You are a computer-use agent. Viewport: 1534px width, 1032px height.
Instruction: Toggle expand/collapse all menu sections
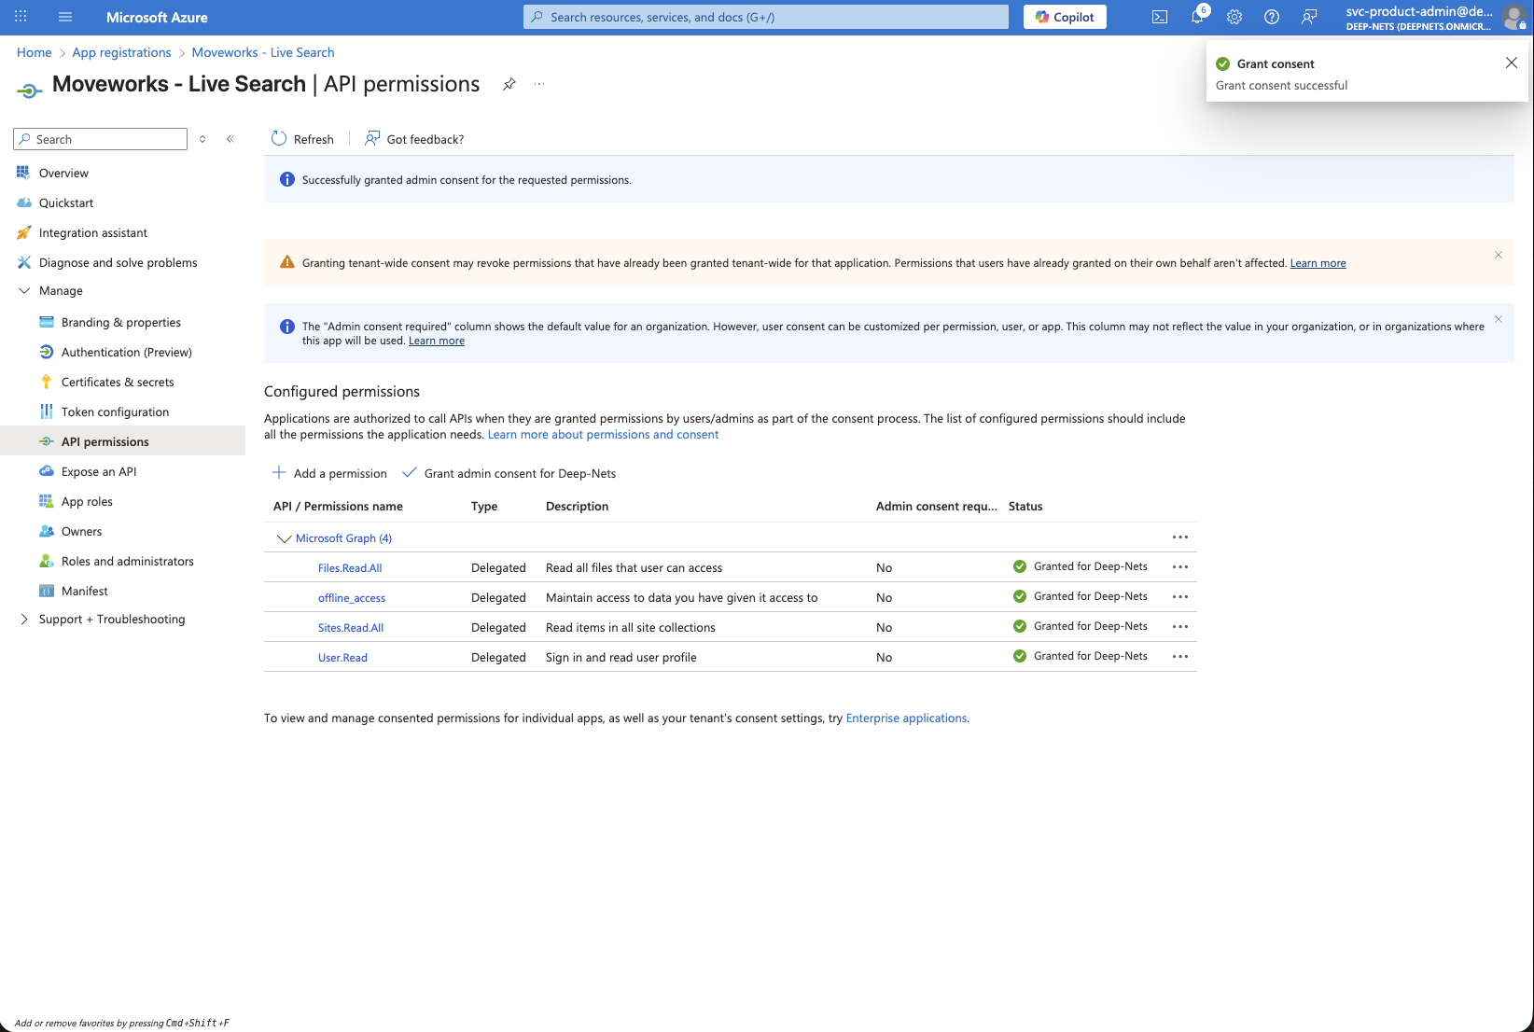tap(202, 139)
